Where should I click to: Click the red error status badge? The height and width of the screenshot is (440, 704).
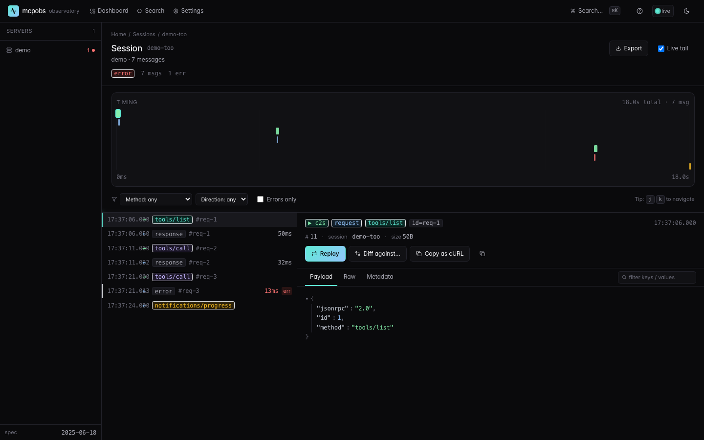click(123, 73)
